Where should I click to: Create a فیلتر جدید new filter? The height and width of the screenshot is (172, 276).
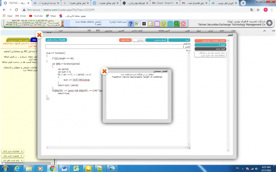point(210,49)
